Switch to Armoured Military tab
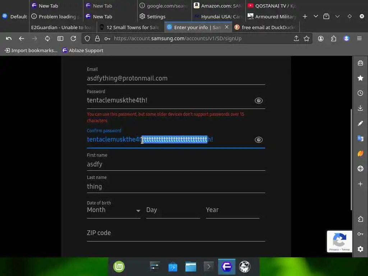 pyautogui.click(x=272, y=17)
